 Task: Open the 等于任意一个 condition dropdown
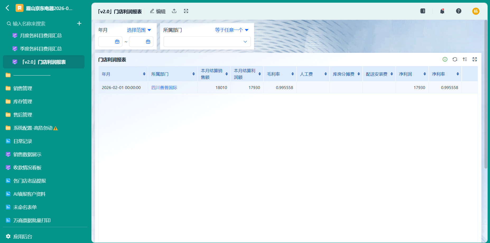coord(232,30)
